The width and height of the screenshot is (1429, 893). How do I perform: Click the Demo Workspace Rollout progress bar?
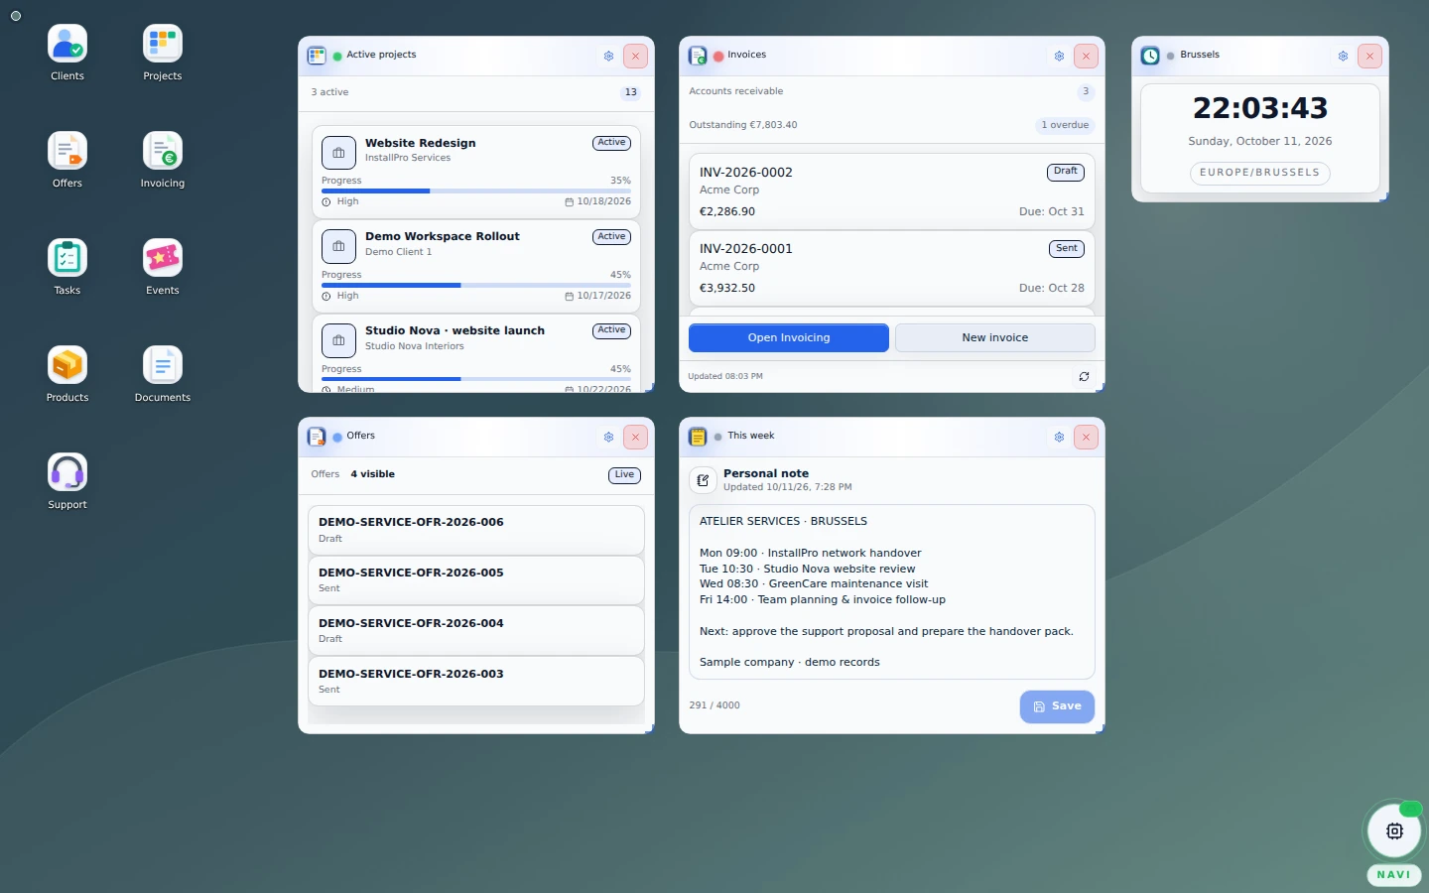pyautogui.click(x=476, y=285)
